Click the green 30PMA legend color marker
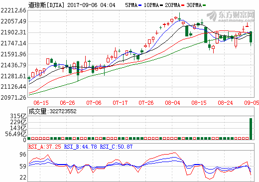Viewport: 259px width, 182px height. click(x=204, y=5)
